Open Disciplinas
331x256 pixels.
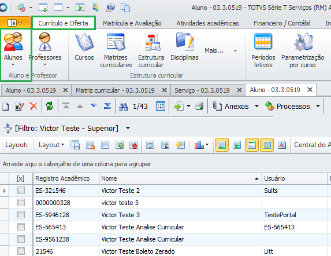184,46
